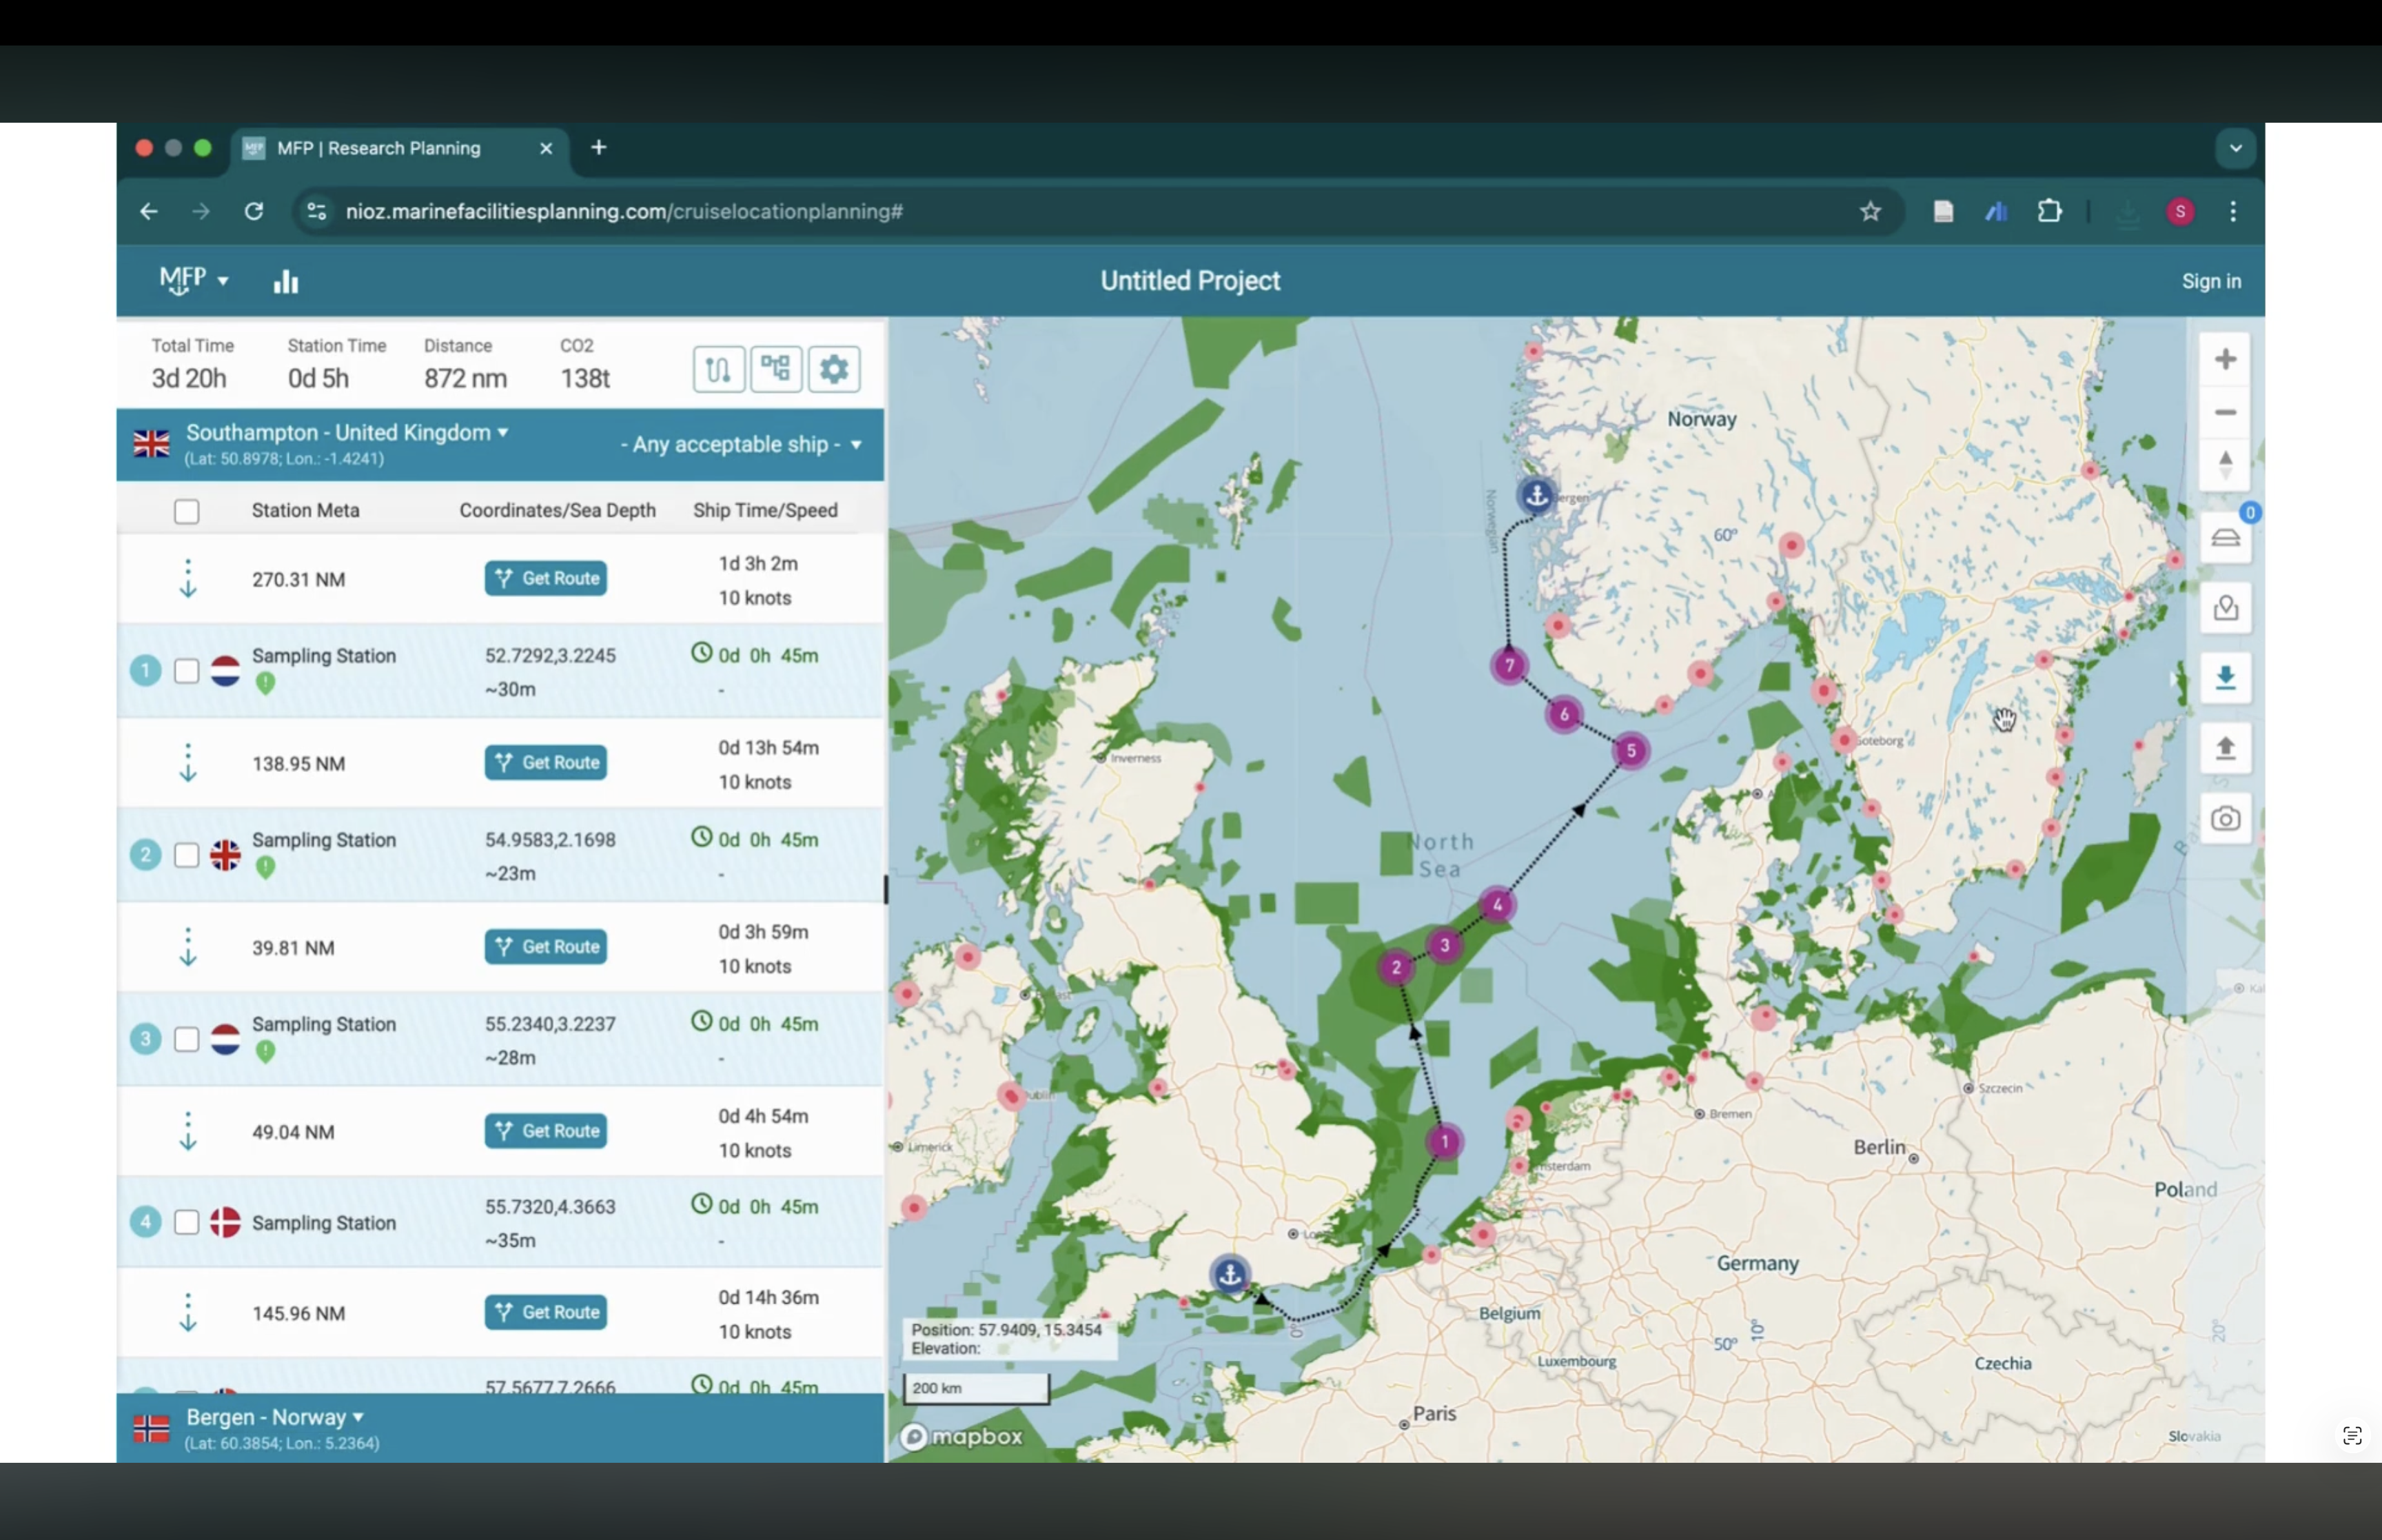Viewport: 2382px width, 1540px height.
Task: Click the route tree structure icon
Action: pos(775,370)
